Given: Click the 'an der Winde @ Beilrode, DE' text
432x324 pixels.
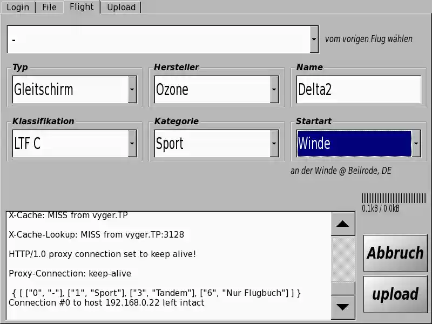Looking at the screenshot, I should [341, 171].
